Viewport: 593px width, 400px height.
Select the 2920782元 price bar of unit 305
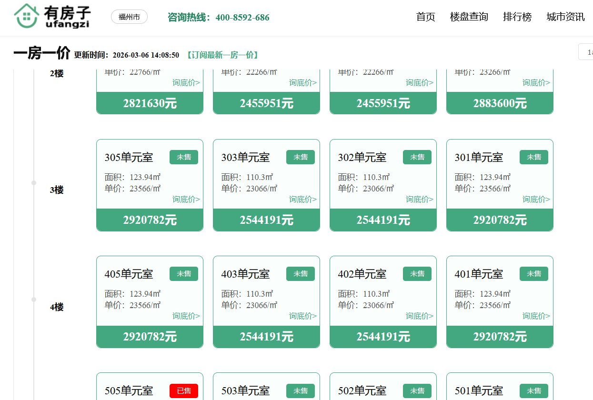(150, 220)
